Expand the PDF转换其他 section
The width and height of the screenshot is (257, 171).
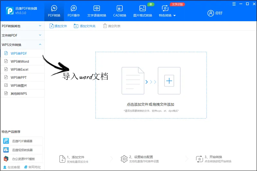pos(22,26)
